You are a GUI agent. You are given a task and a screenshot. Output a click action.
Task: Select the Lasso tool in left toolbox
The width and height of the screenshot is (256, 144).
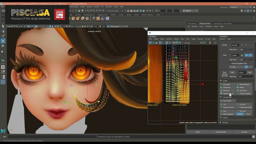pos(3,31)
